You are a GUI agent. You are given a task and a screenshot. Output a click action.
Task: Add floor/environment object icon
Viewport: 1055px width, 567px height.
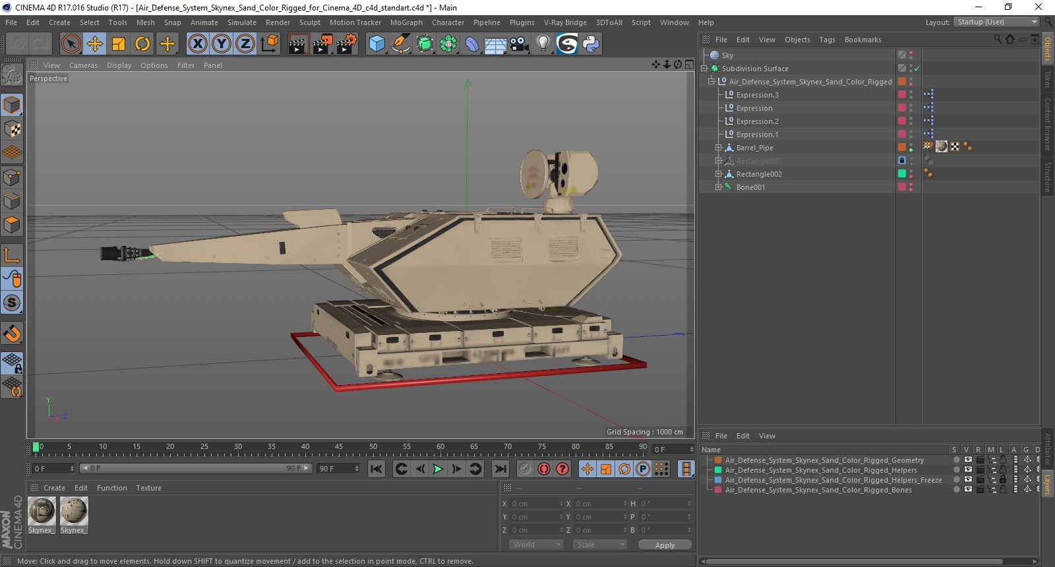(495, 44)
